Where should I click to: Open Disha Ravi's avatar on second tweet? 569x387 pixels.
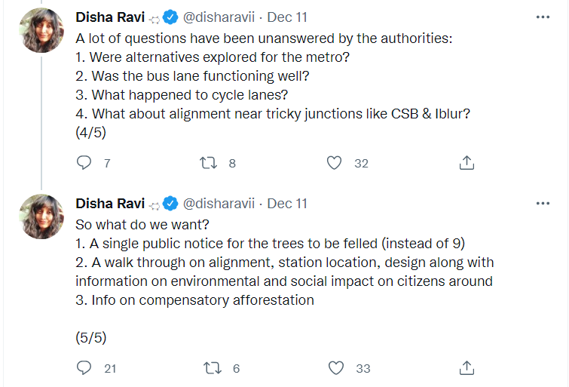pos(43,217)
